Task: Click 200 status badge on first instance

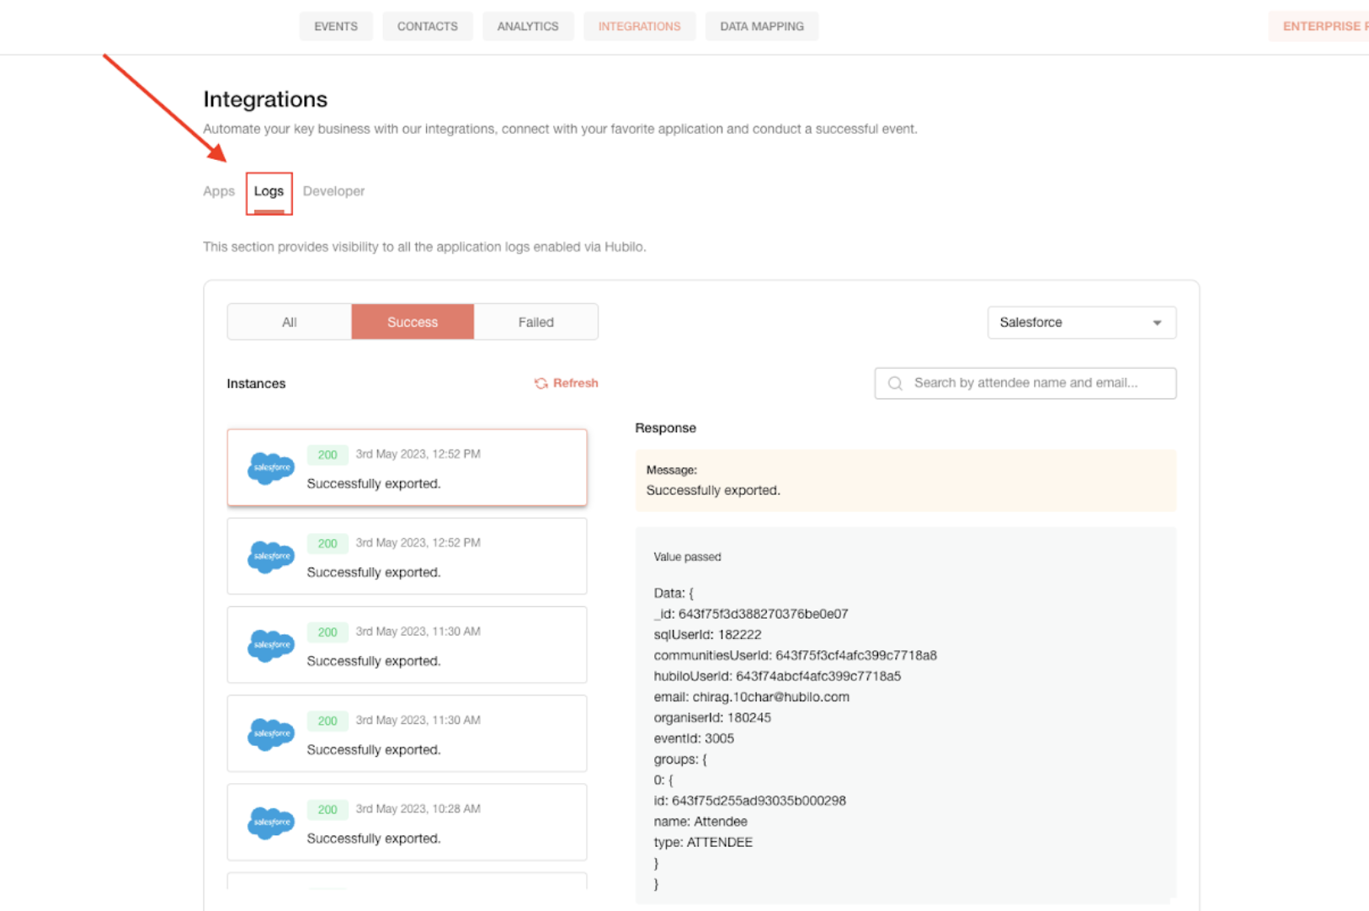Action: pyautogui.click(x=328, y=455)
